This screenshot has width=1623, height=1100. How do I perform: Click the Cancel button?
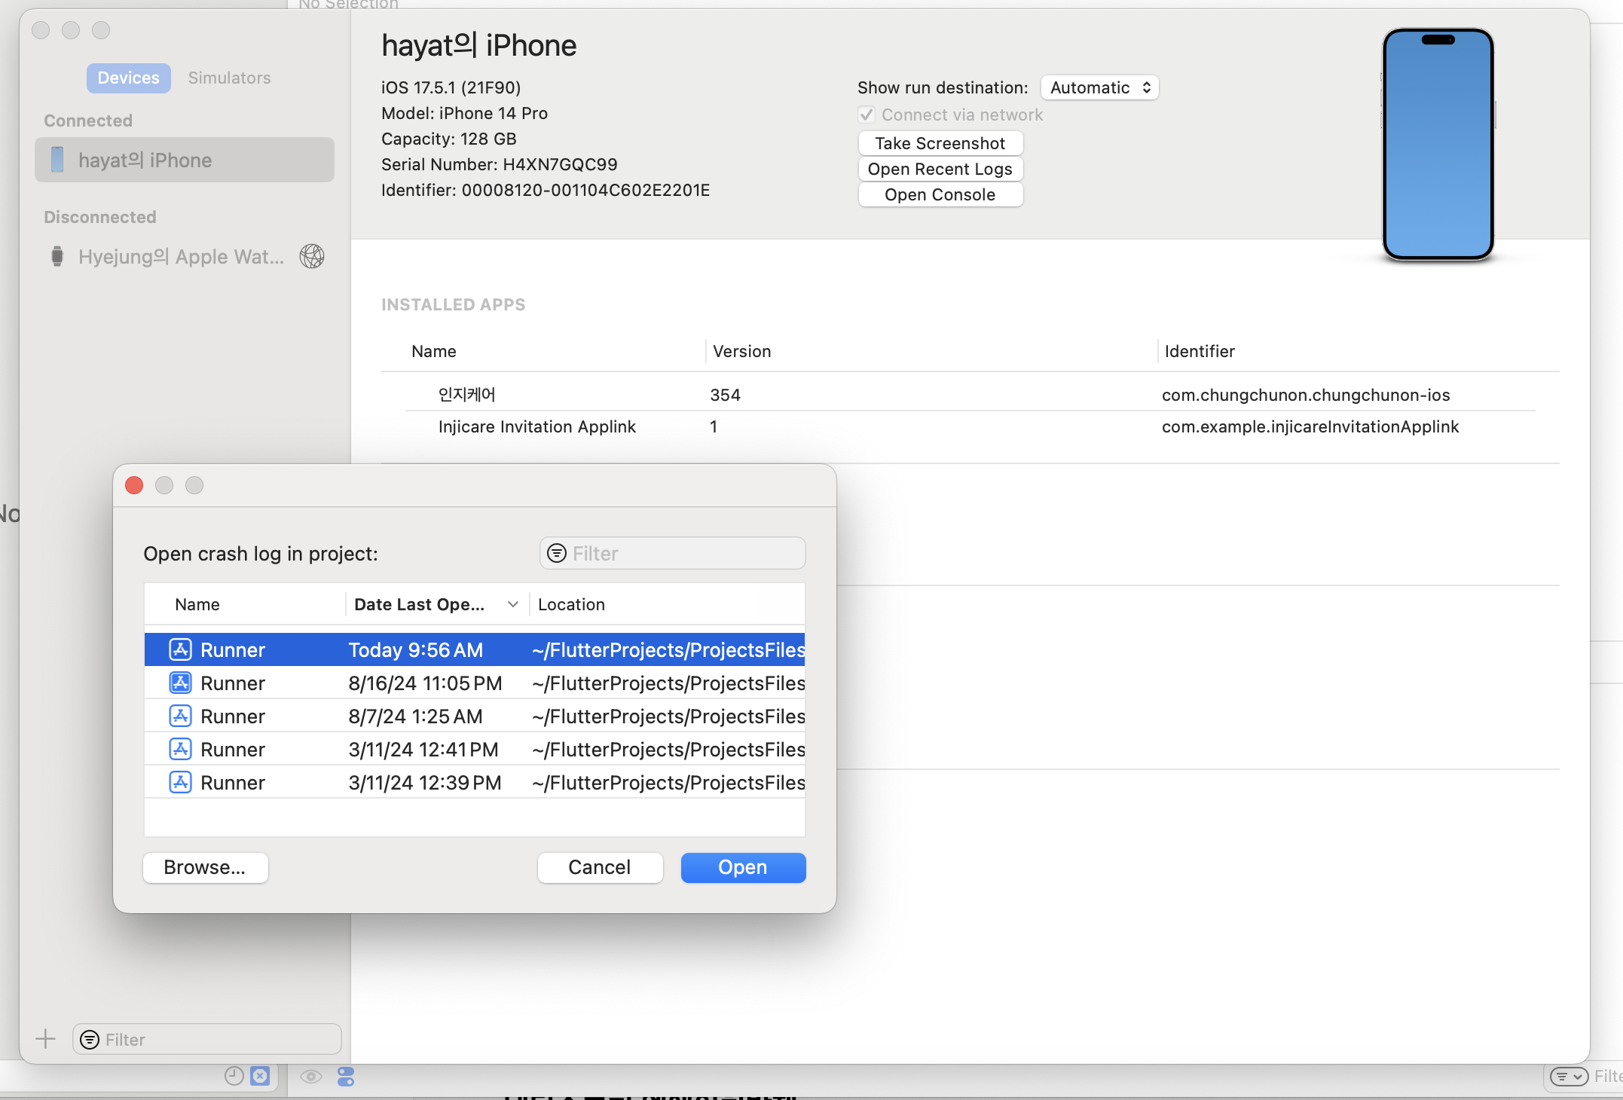coord(600,867)
